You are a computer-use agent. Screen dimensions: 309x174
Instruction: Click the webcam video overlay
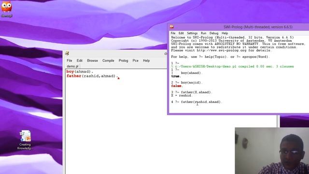272,151
